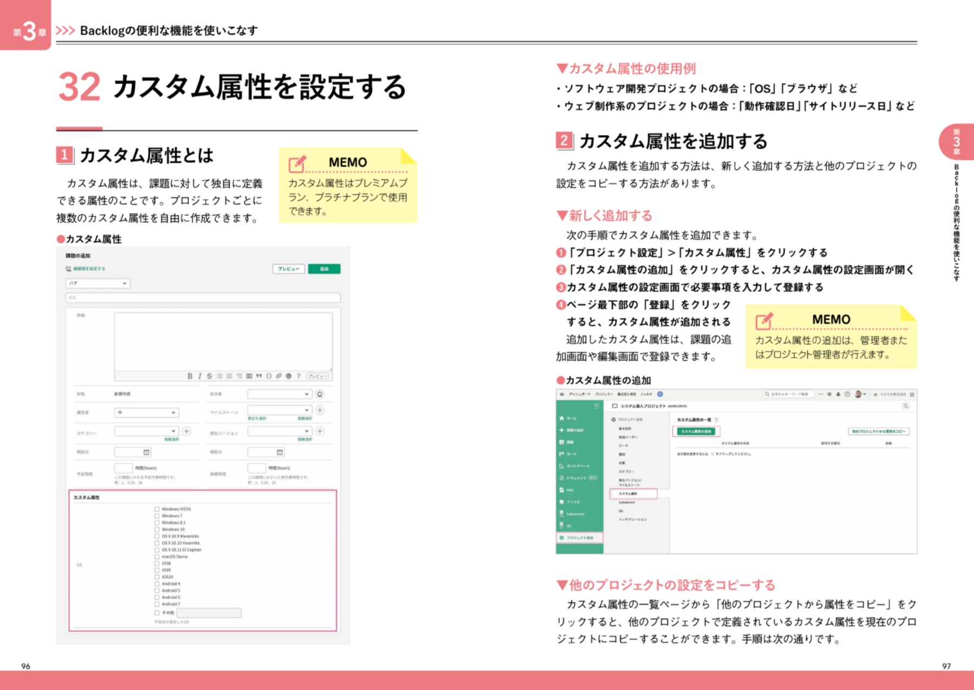The width and height of the screenshot is (974, 690).
Task: Check the Windows 10 checkbox
Action: pos(157,529)
